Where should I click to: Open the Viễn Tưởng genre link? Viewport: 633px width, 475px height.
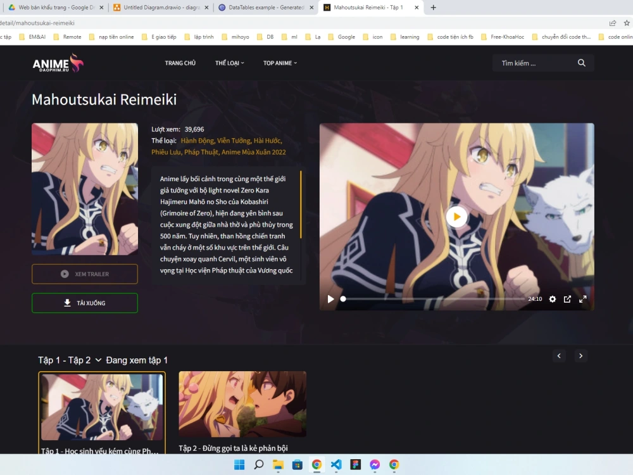tap(234, 141)
